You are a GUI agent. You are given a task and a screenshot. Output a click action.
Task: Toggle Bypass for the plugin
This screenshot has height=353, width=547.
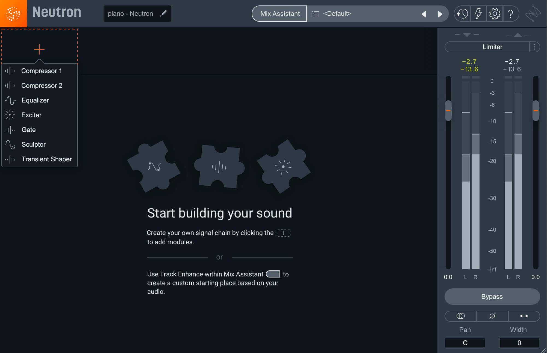tap(492, 297)
